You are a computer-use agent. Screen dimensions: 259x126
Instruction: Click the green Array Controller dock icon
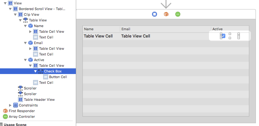point(178,14)
